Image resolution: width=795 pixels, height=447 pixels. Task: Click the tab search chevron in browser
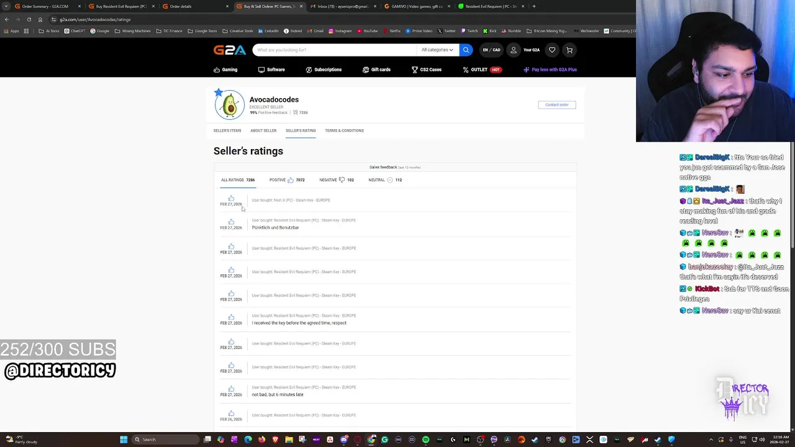point(6,6)
